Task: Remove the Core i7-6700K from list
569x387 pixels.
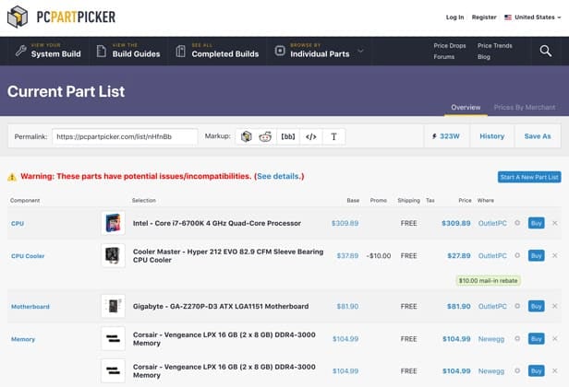Action: [x=555, y=223]
